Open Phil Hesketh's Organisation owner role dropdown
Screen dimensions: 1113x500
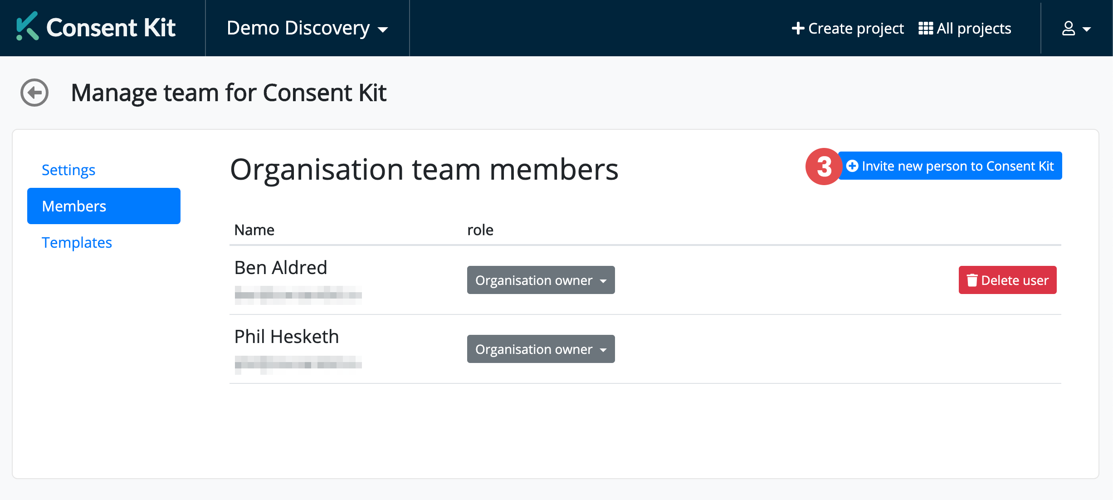(x=541, y=349)
